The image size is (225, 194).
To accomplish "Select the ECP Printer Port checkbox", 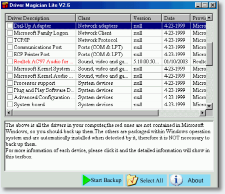I will [x=10, y=55].
